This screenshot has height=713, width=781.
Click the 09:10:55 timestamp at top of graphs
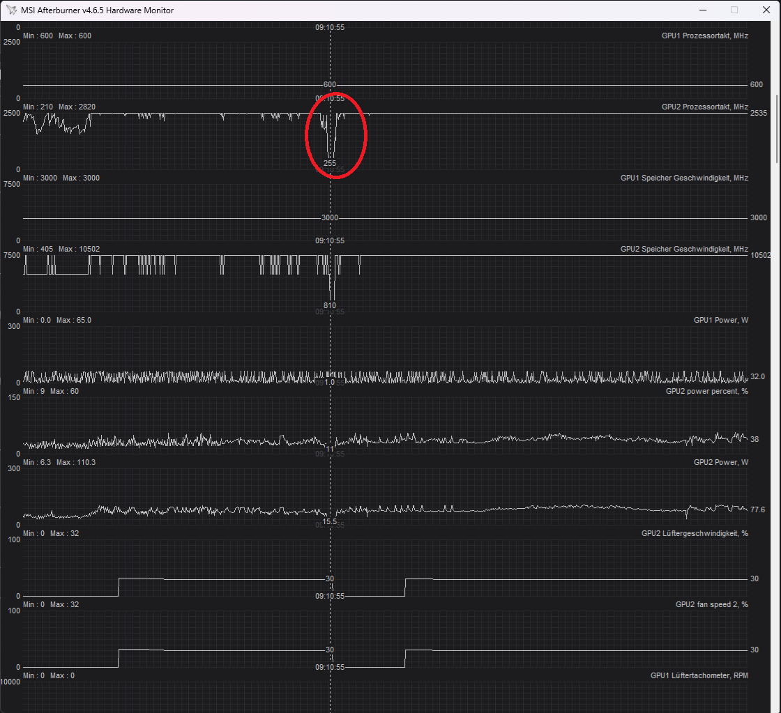[x=330, y=27]
